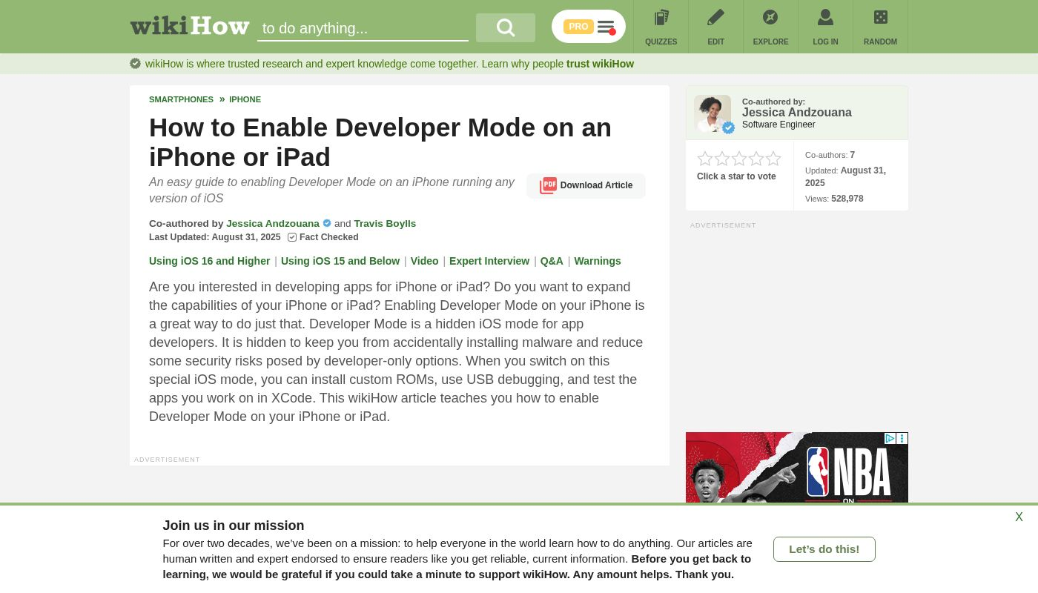Select the third rating star
This screenshot has height=593, width=1038.
click(x=739, y=159)
